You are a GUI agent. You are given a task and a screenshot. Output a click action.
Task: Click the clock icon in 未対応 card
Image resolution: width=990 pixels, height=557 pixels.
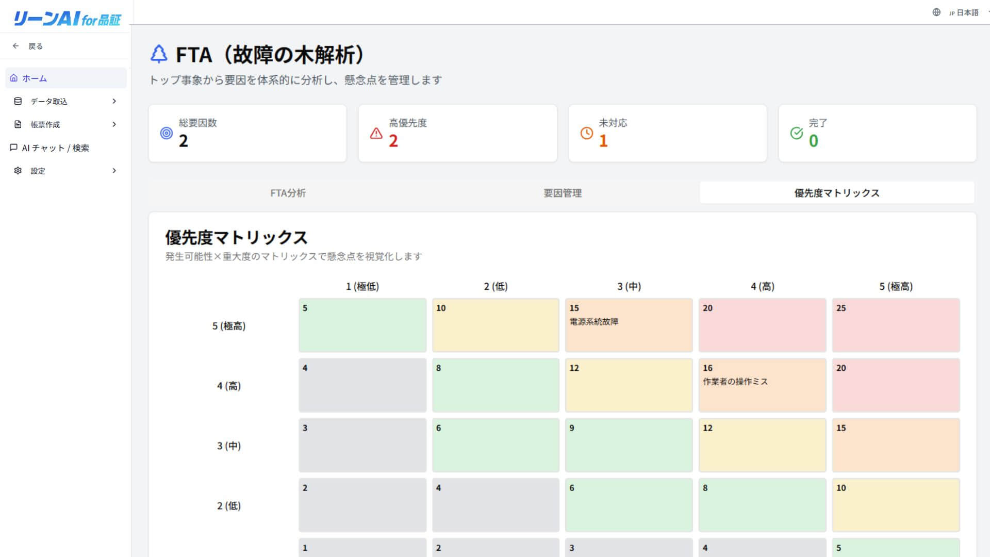coord(587,133)
